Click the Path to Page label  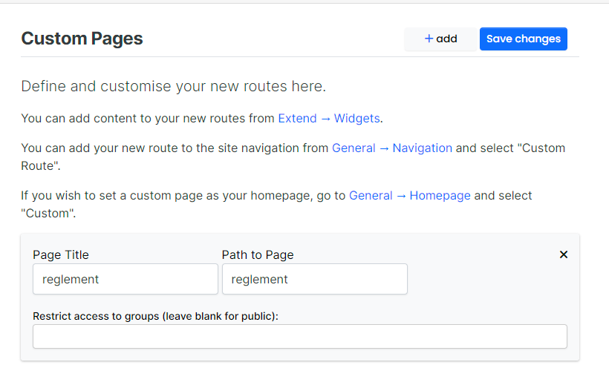point(258,254)
